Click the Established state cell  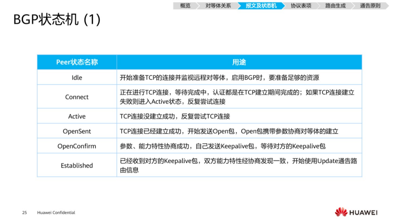coord(77,165)
